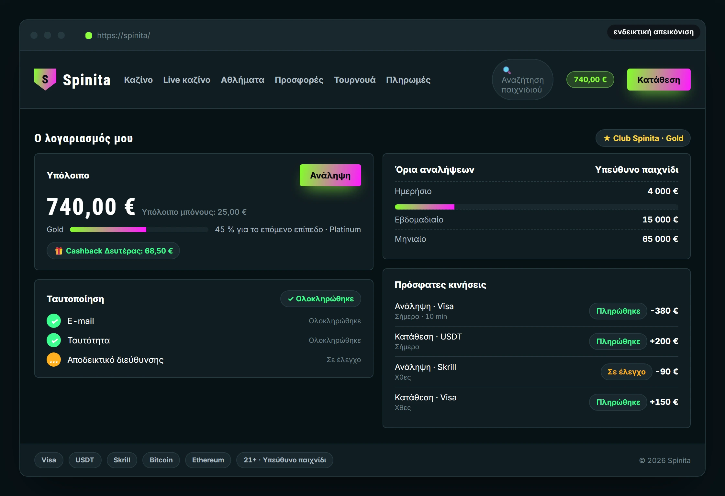725x496 pixels.
Task: Click the green secure indicator beside the URL
Action: (89, 36)
